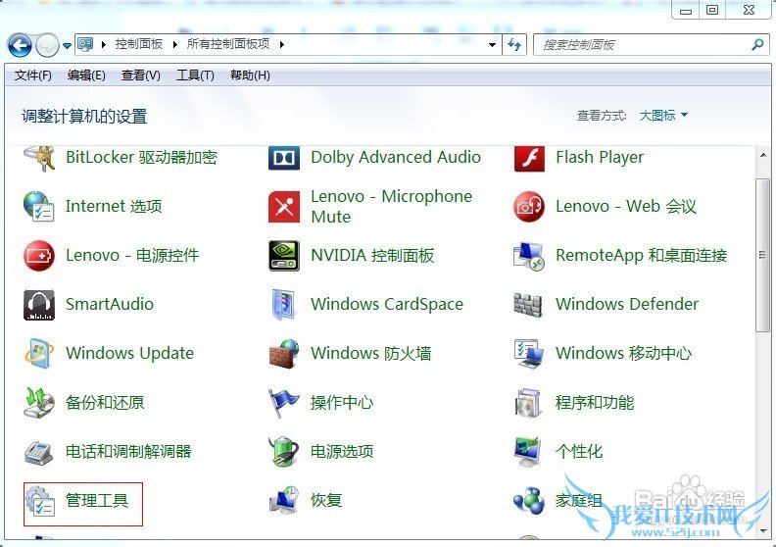Click the 管理工具 text link
The image size is (776, 547).
97,501
